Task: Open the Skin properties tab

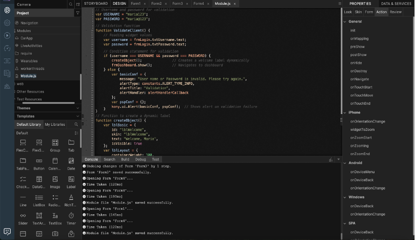Action: click(x=358, y=12)
